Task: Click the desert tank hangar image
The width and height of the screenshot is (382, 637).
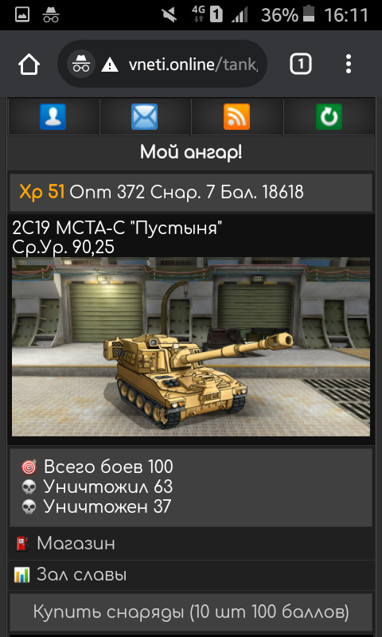Action: coord(191,346)
